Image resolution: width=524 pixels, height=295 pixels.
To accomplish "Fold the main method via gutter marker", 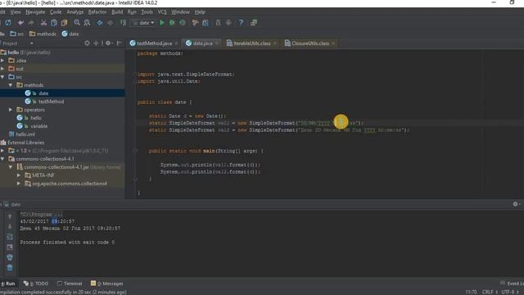I will 135,151.
